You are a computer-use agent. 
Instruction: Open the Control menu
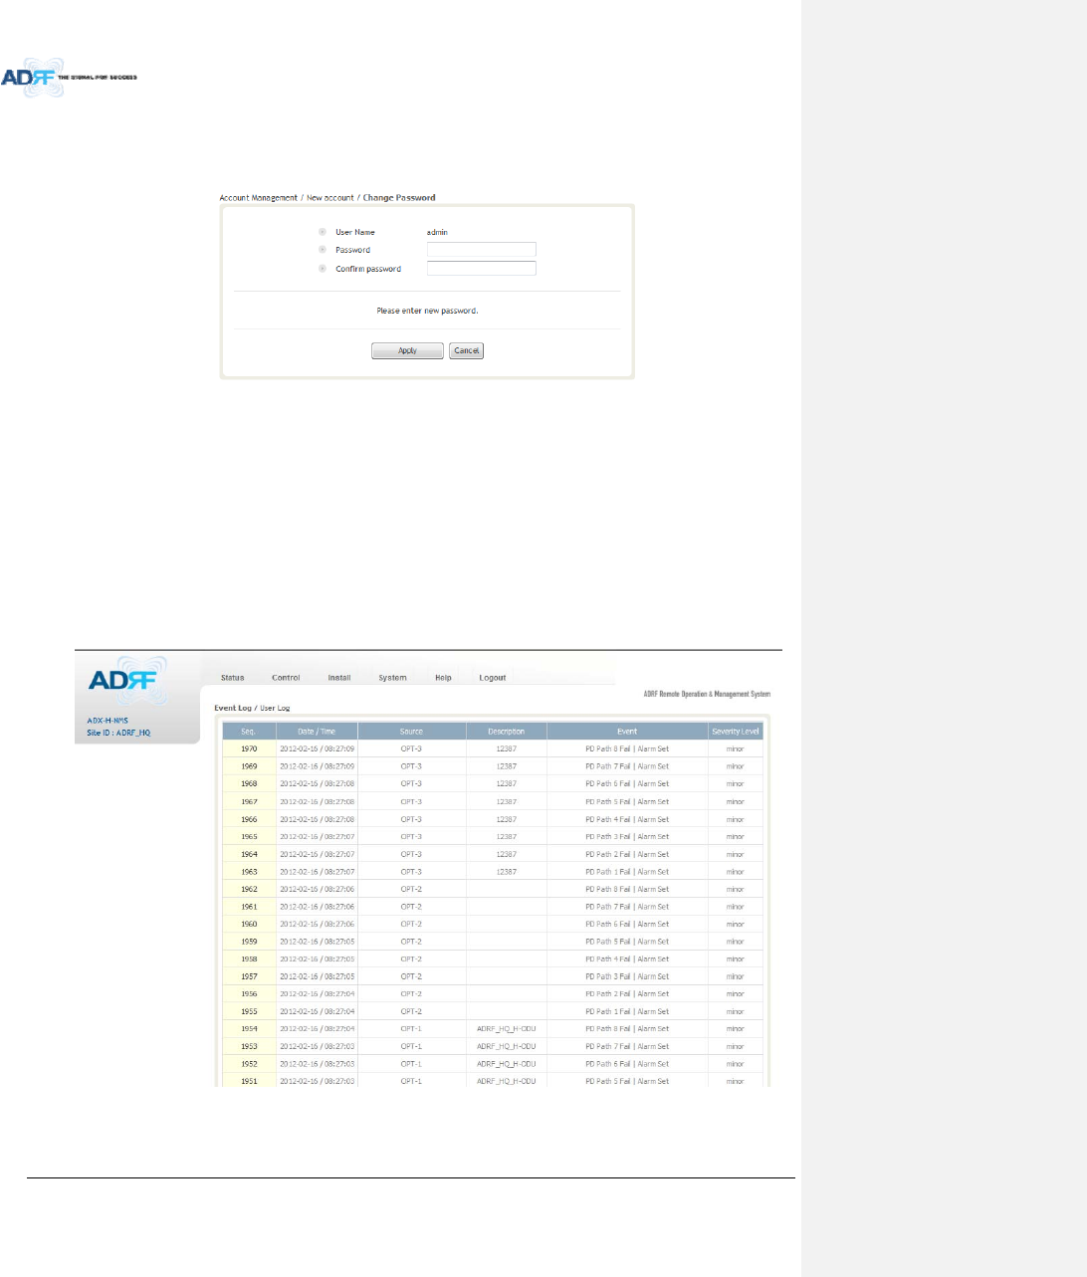(286, 678)
